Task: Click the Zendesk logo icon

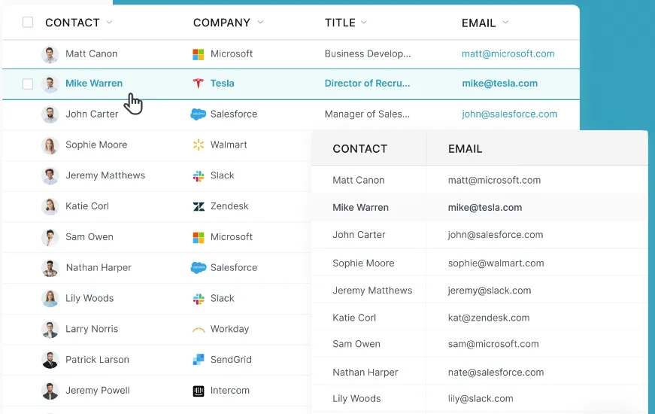Action: (199, 206)
